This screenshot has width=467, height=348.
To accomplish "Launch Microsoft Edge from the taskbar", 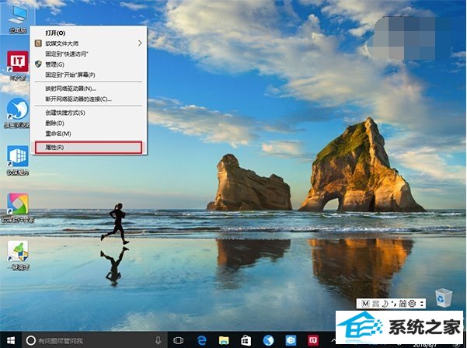I will point(201,340).
